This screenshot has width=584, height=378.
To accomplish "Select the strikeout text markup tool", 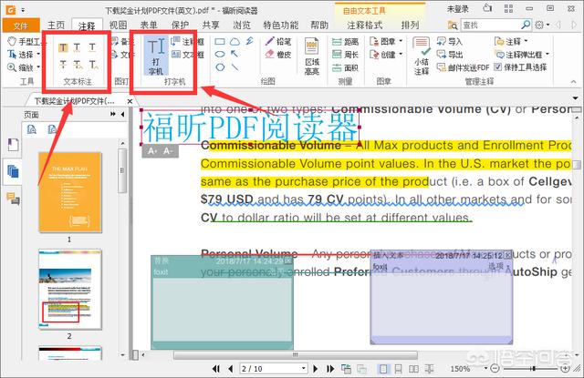I will pyautogui.click(x=63, y=65).
